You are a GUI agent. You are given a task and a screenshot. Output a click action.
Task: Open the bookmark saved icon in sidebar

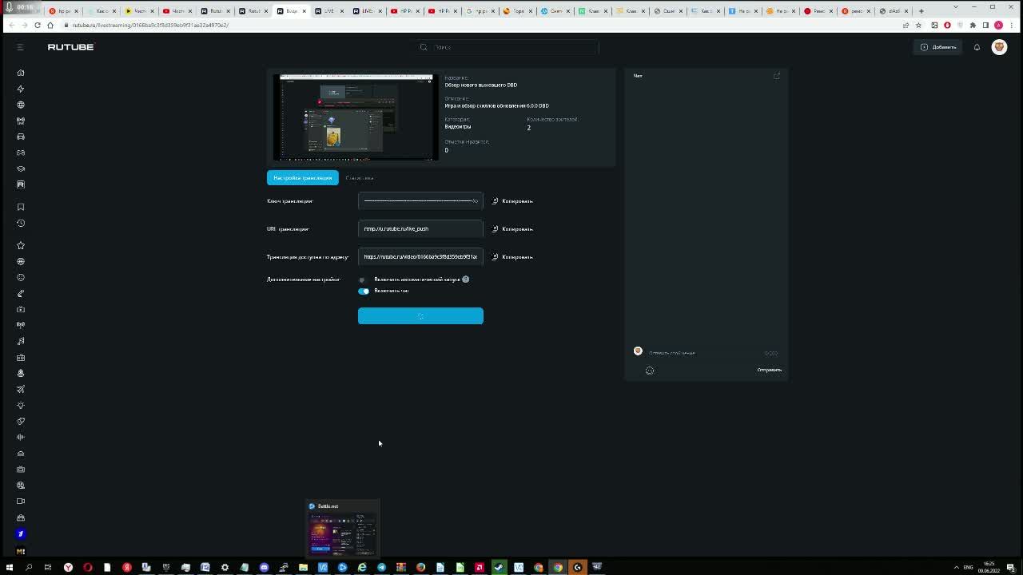[x=21, y=207]
